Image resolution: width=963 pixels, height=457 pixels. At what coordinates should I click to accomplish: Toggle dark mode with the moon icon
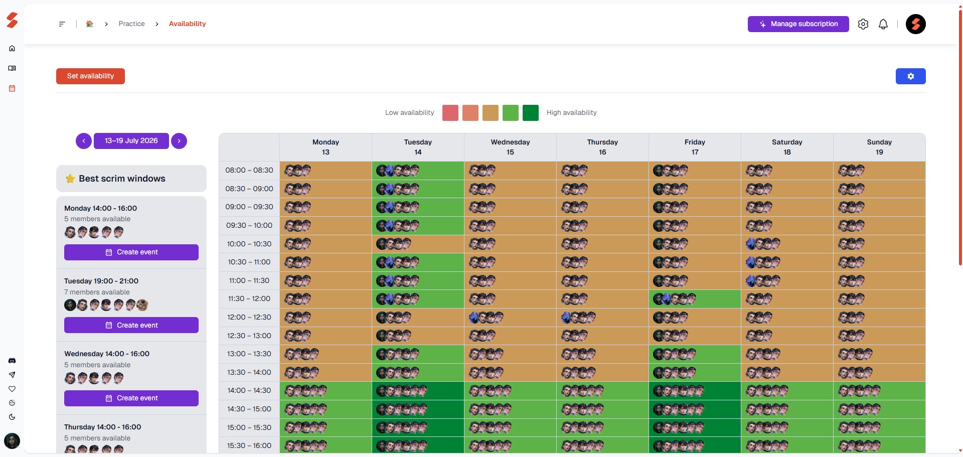pos(12,417)
